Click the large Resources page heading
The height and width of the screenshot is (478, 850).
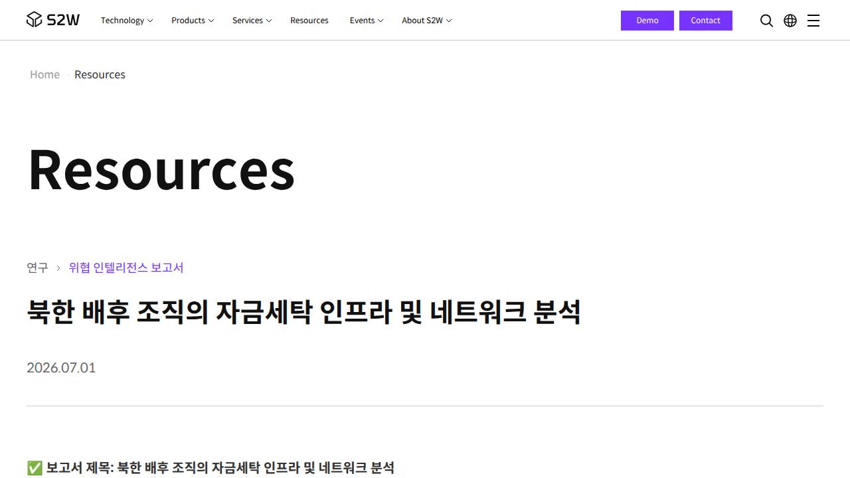click(161, 169)
